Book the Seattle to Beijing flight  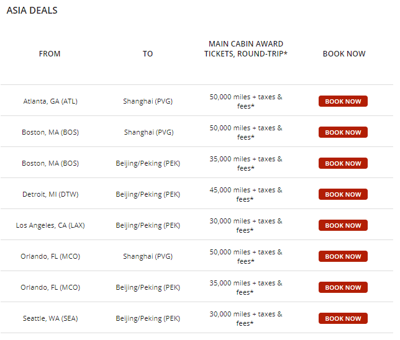343,318
